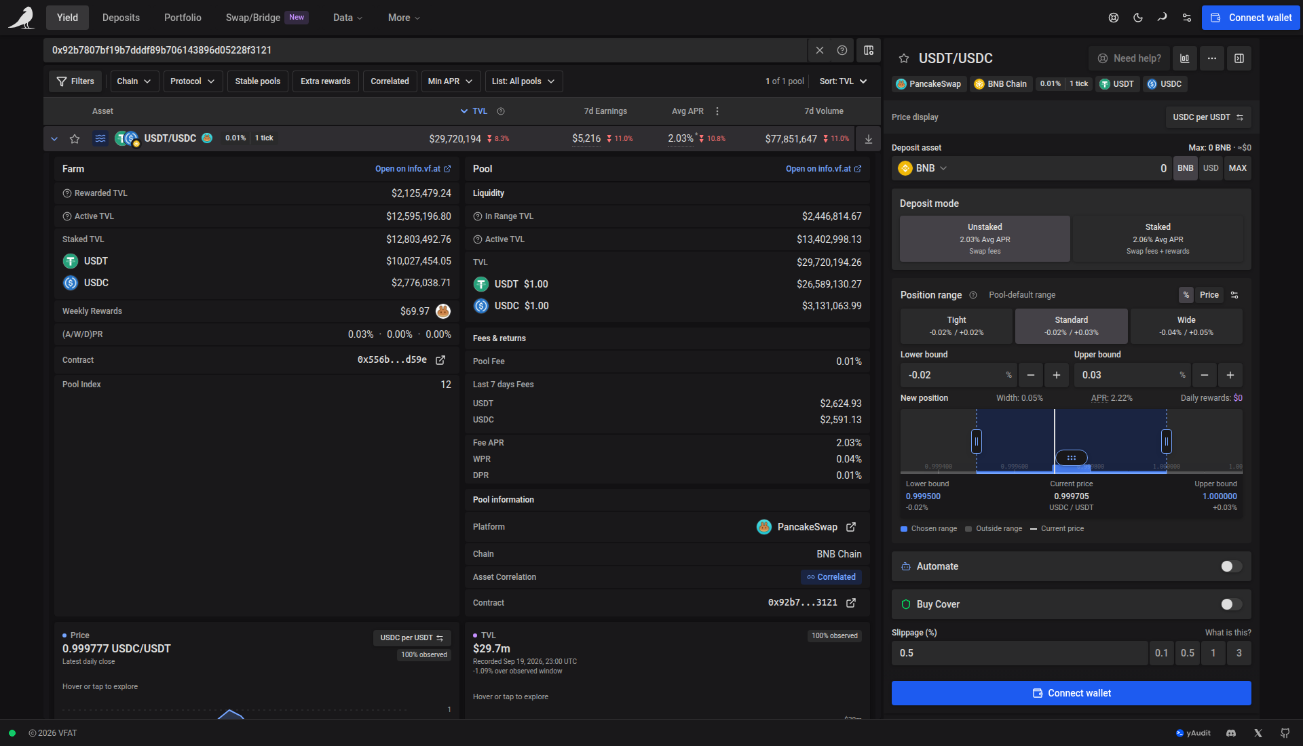Open the List: All pools dropdown
Image resolution: width=1303 pixels, height=746 pixels.
click(x=523, y=81)
